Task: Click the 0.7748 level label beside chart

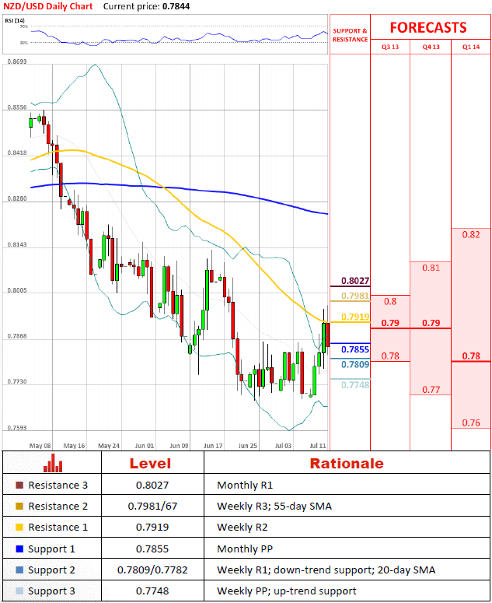Action: click(355, 385)
